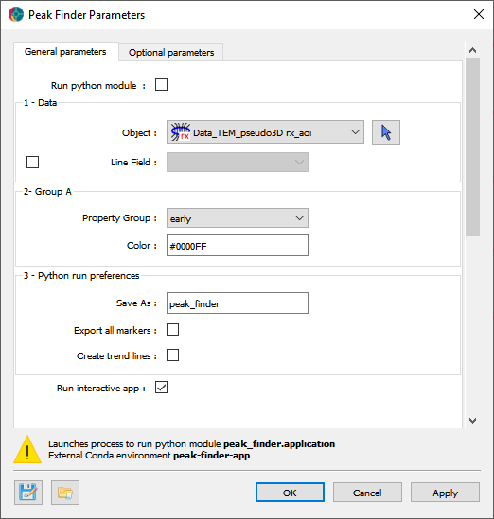Open the Line Field dropdown

point(238,163)
